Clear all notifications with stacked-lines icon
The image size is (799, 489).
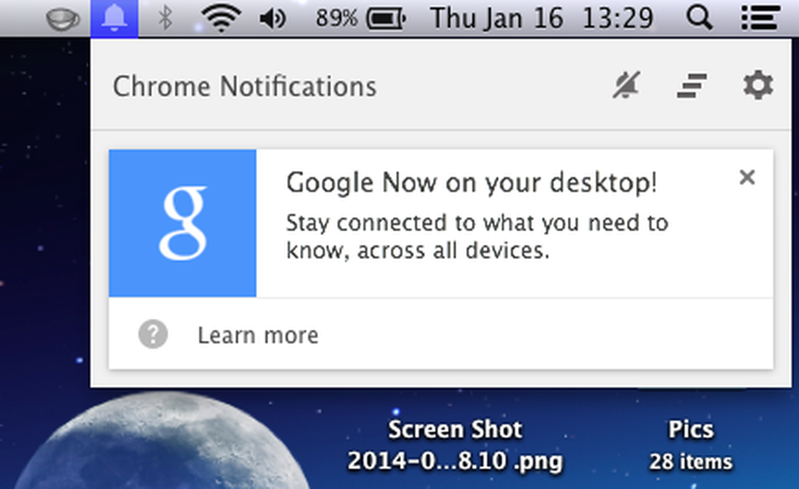coord(692,85)
